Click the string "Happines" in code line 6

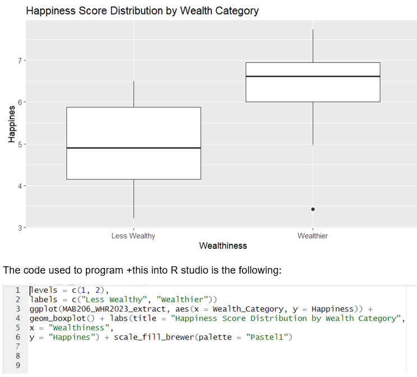pos(72,337)
